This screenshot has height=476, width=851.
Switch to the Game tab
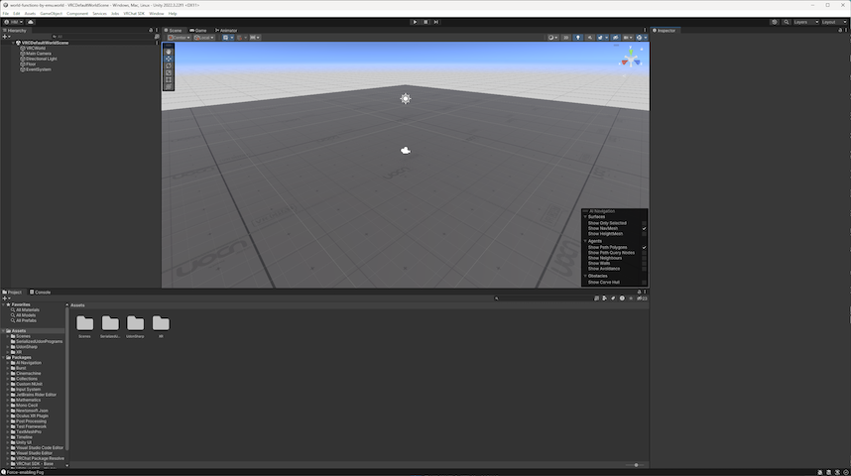point(198,31)
